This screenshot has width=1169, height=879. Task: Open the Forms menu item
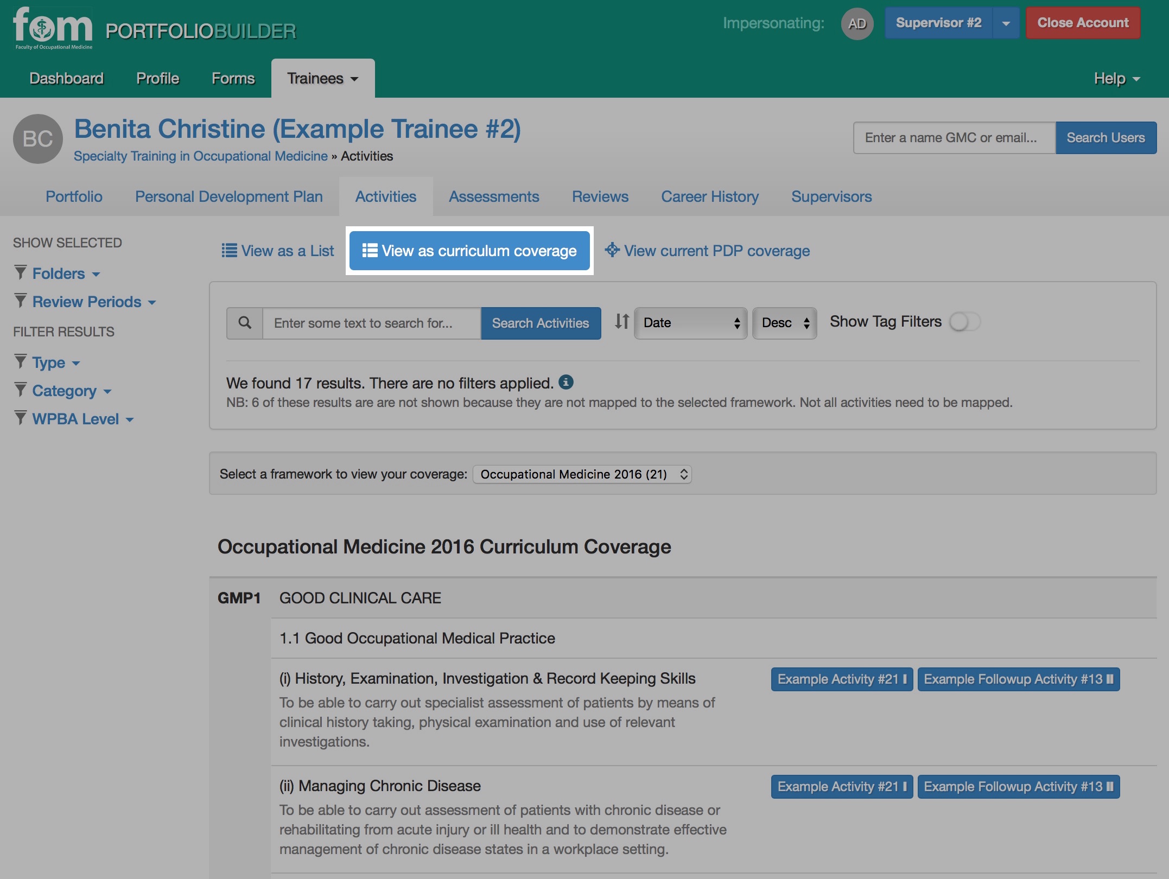233,79
